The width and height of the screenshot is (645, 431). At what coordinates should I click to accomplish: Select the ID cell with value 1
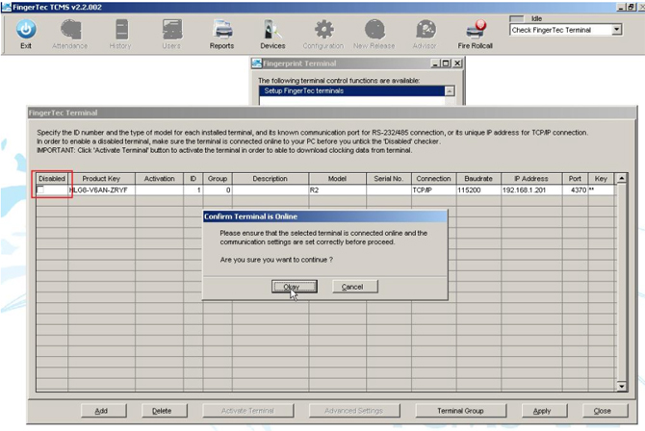pos(193,190)
